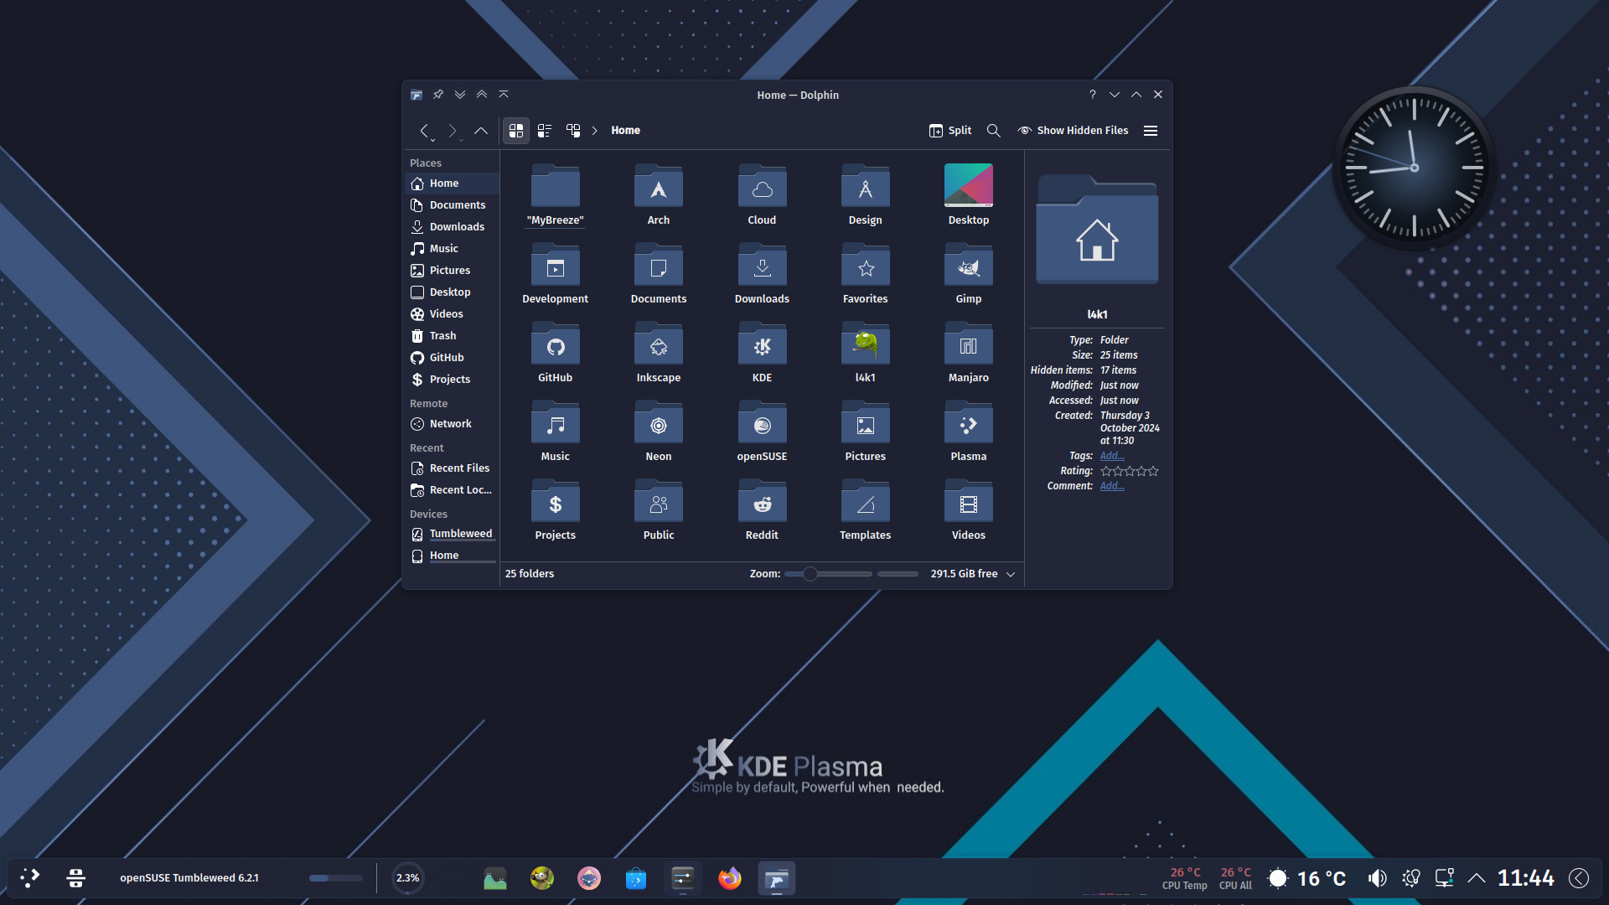1609x905 pixels.
Task: Pin the Dolphin window on all desktops
Action: tap(438, 95)
